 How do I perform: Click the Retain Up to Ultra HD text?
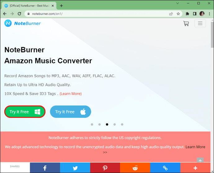(x=38, y=85)
